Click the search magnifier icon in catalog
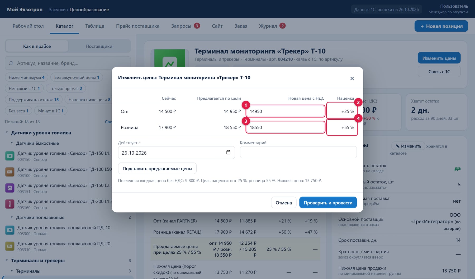475x279 pixels. click(11, 63)
